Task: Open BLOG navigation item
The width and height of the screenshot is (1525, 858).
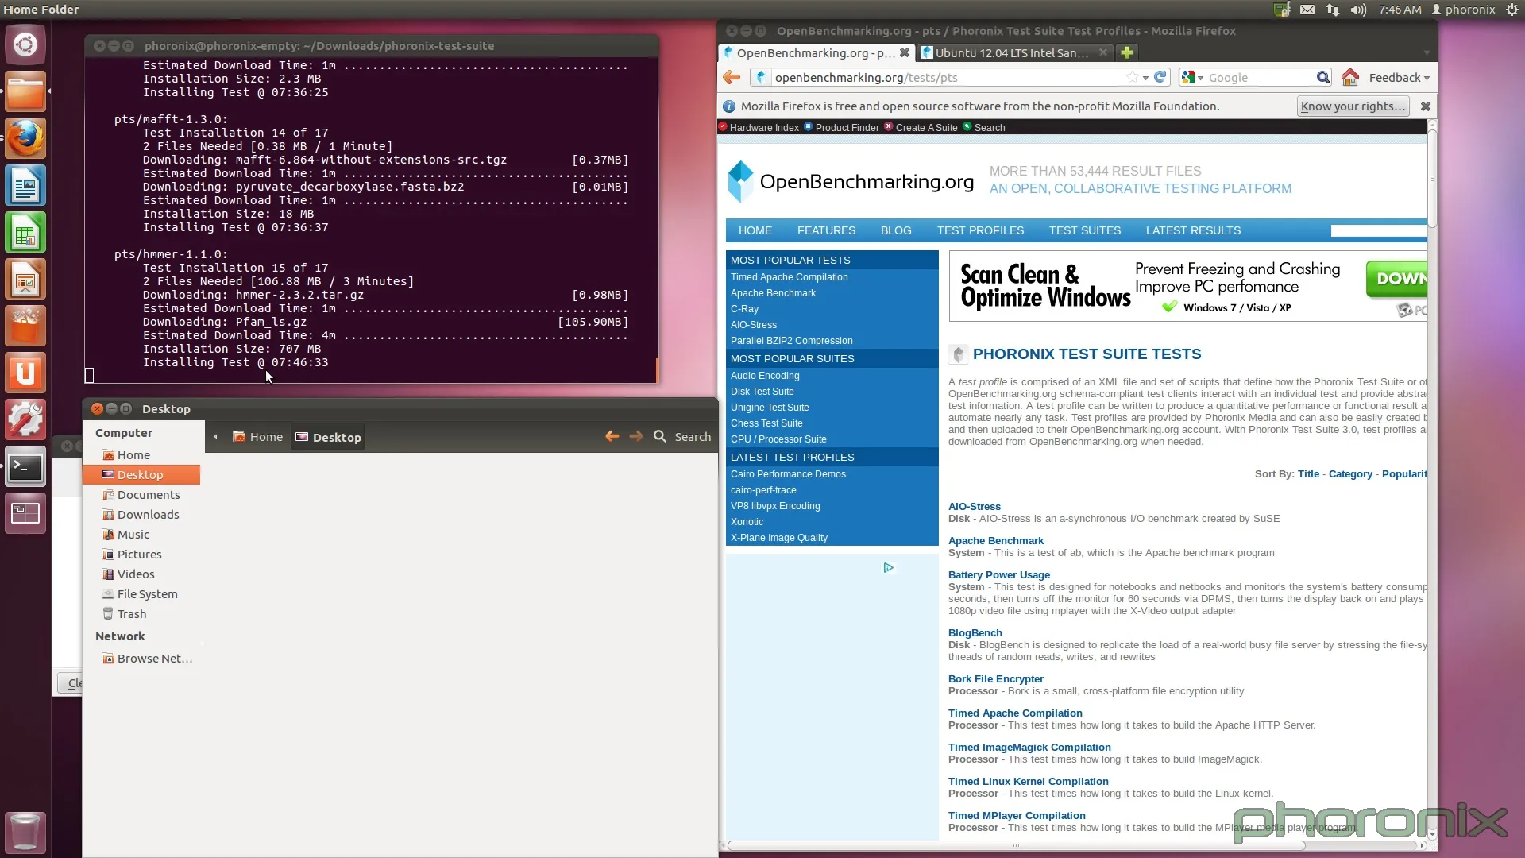Action: pyautogui.click(x=896, y=230)
